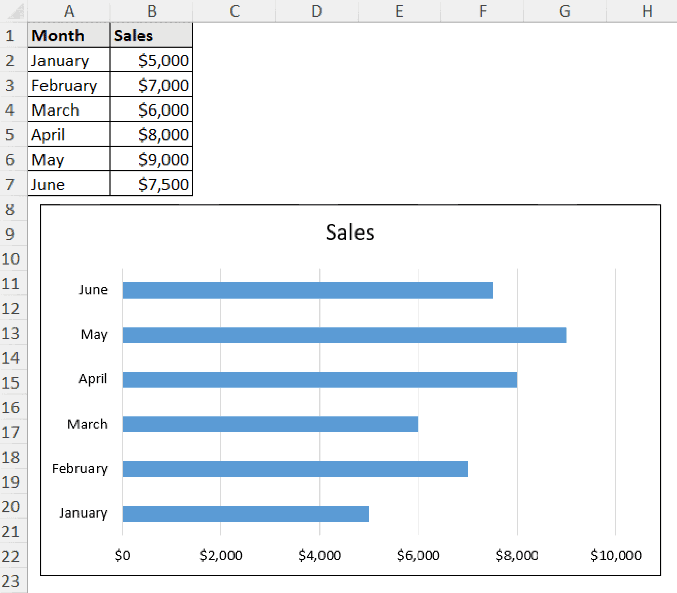Viewport: 677px width, 593px height.
Task: Click the June cell in the table
Action: [x=68, y=184]
